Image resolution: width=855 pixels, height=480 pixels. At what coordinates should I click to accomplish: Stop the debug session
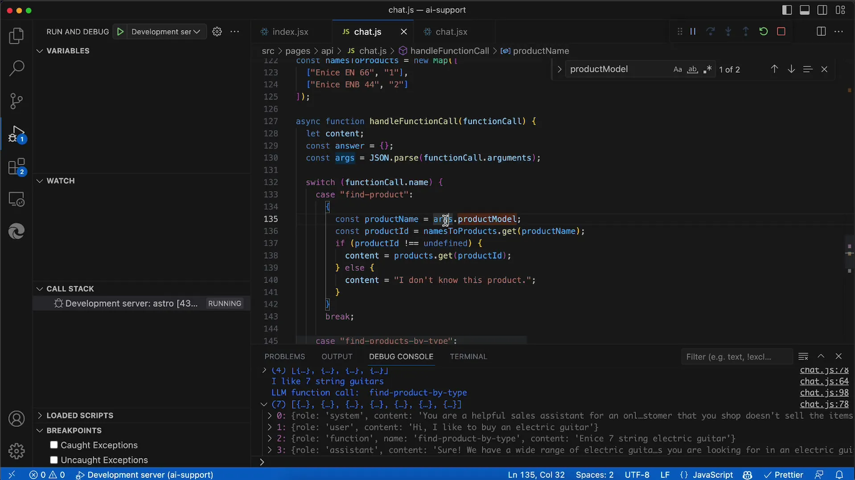781,32
